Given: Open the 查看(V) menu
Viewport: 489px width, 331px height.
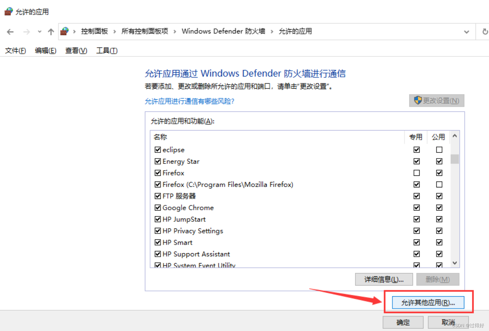Looking at the screenshot, I should tap(76, 50).
